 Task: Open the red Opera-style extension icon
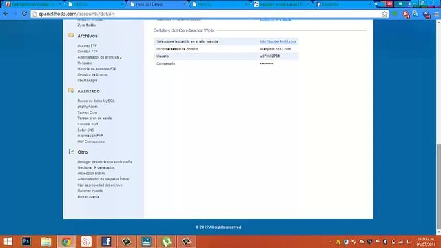coord(406,14)
